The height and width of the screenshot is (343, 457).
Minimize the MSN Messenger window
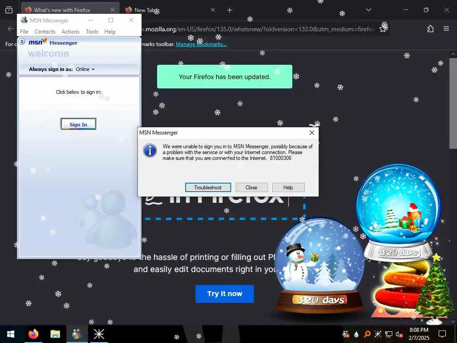pyautogui.click(x=91, y=20)
